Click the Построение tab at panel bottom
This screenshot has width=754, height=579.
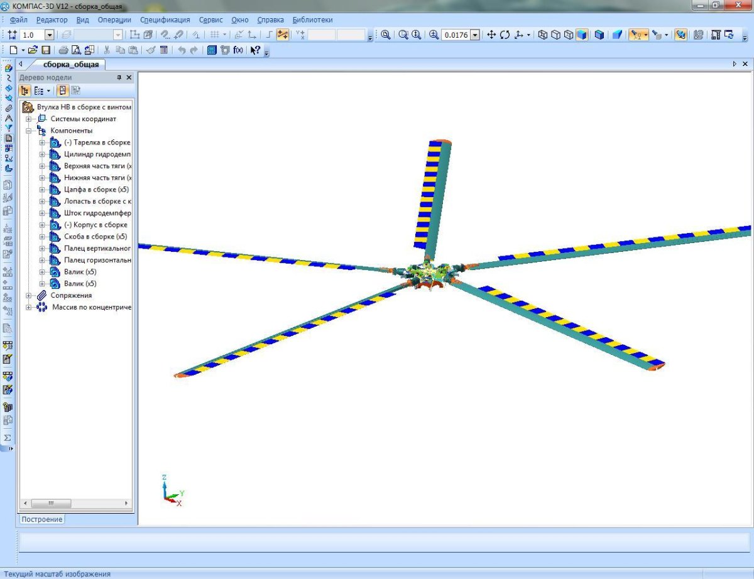(42, 519)
